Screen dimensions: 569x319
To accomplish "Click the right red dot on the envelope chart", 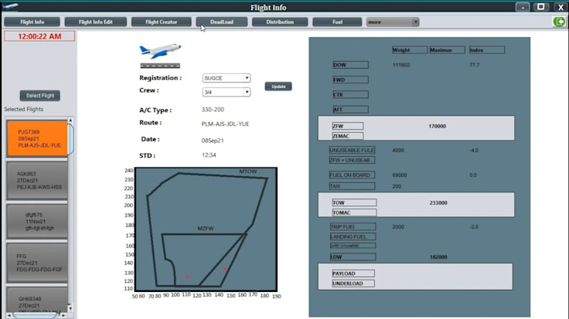I will pos(225,269).
